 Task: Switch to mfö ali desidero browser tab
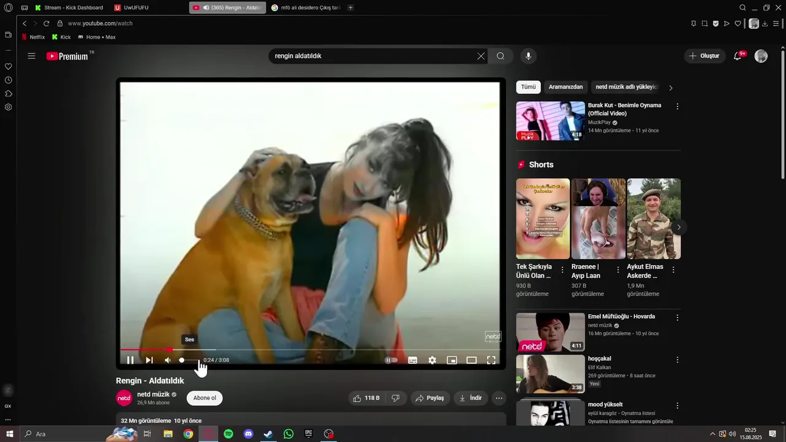[x=305, y=7]
